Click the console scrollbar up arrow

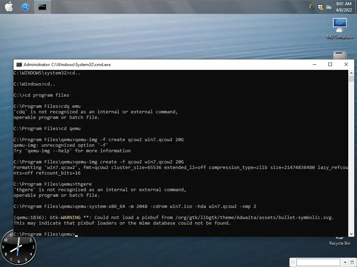point(351,73)
